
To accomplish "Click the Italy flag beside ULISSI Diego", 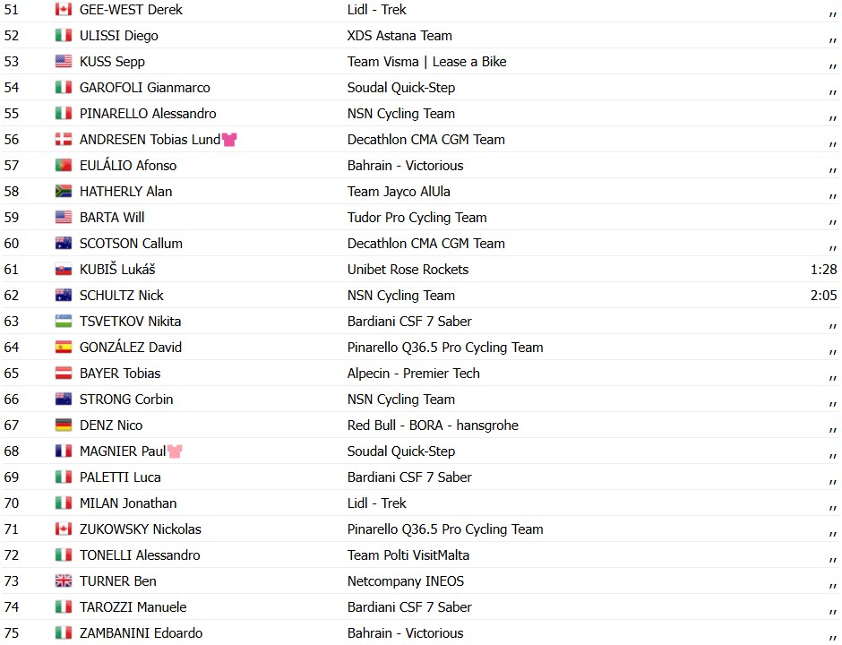I will point(64,36).
